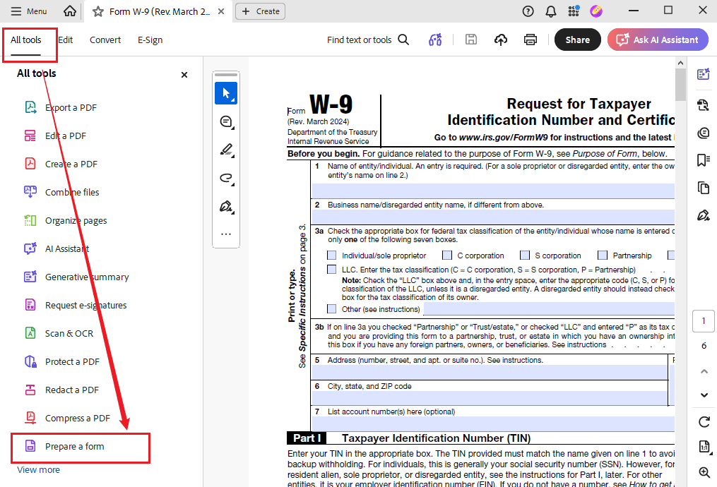The width and height of the screenshot is (717, 487).
Task: Open Compress a PDF tool
Action: click(x=67, y=418)
